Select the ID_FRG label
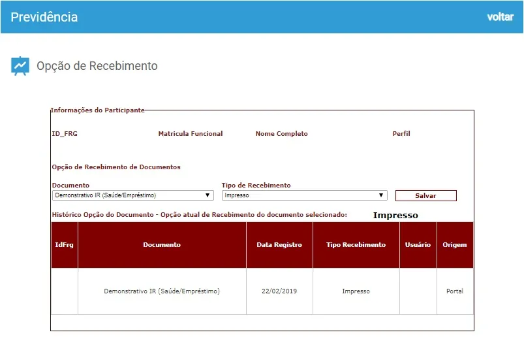 point(65,134)
